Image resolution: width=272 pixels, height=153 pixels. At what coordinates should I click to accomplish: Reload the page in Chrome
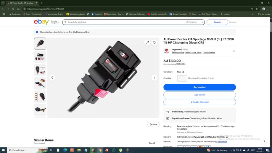13,9
